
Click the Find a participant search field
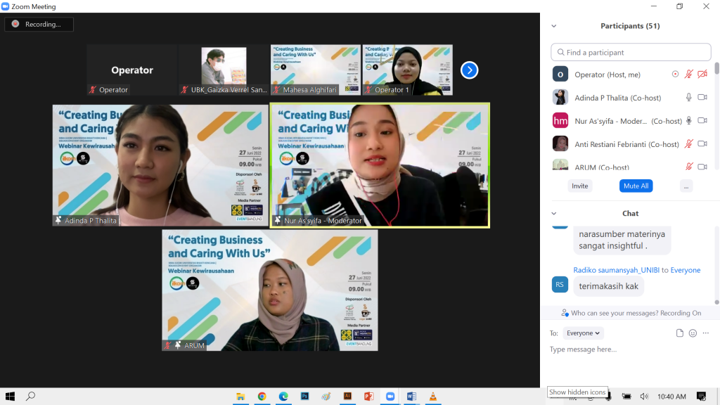(x=631, y=52)
